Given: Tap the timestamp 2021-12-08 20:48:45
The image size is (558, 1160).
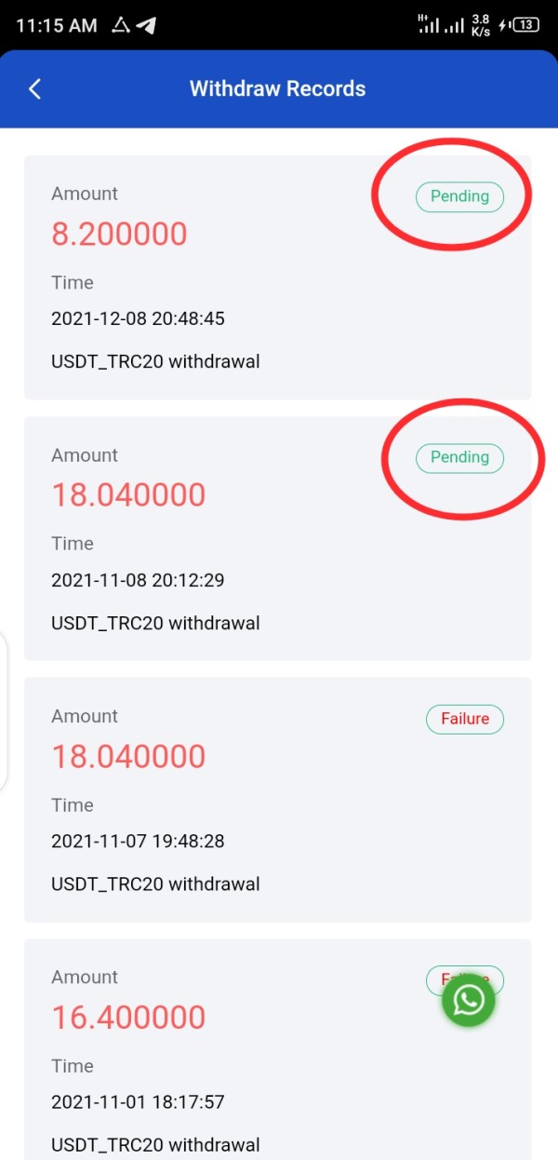Looking at the screenshot, I should click(x=138, y=319).
